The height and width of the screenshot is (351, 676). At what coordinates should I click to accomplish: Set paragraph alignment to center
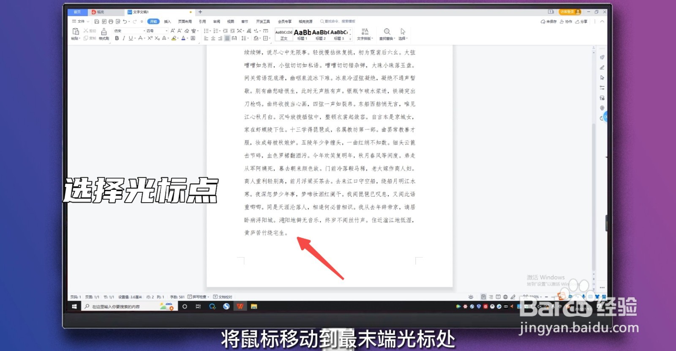pyautogui.click(x=213, y=38)
